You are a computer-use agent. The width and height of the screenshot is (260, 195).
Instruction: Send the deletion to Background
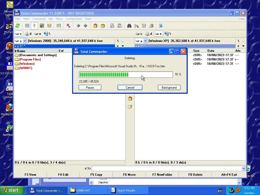click(169, 88)
